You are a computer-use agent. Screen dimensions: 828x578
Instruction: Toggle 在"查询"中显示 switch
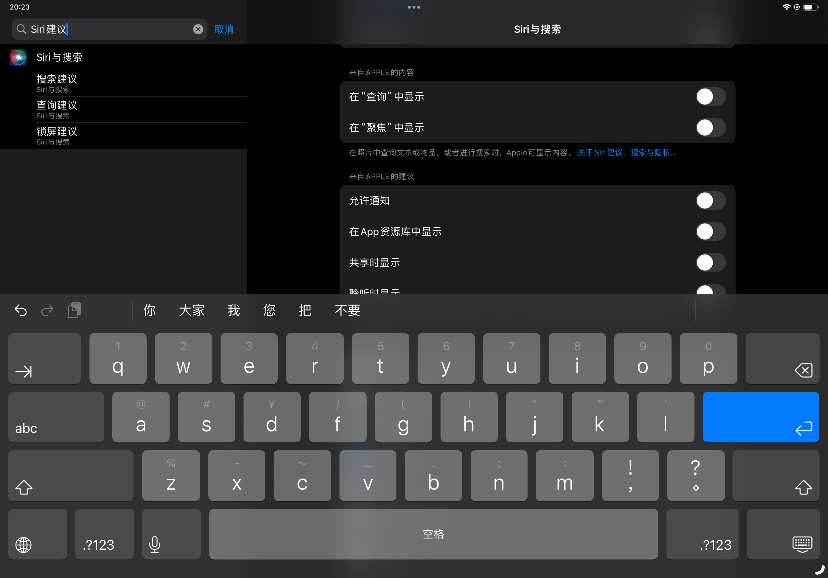(x=711, y=97)
